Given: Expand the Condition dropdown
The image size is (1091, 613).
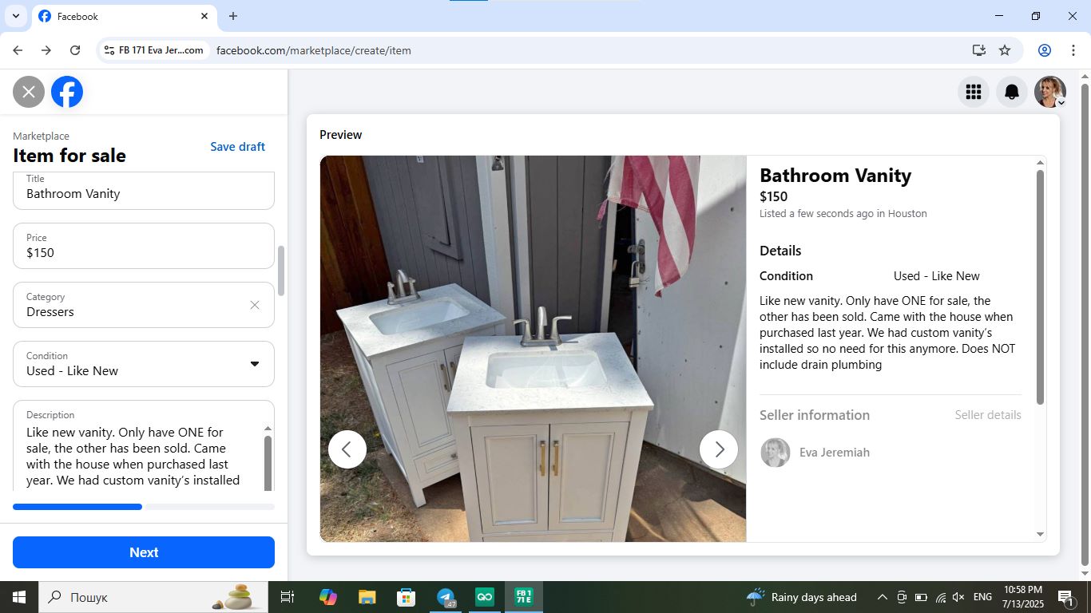Looking at the screenshot, I should pyautogui.click(x=255, y=364).
